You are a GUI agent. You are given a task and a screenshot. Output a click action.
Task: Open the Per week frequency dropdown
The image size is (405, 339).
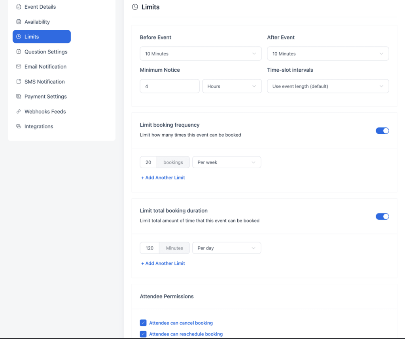(226, 162)
